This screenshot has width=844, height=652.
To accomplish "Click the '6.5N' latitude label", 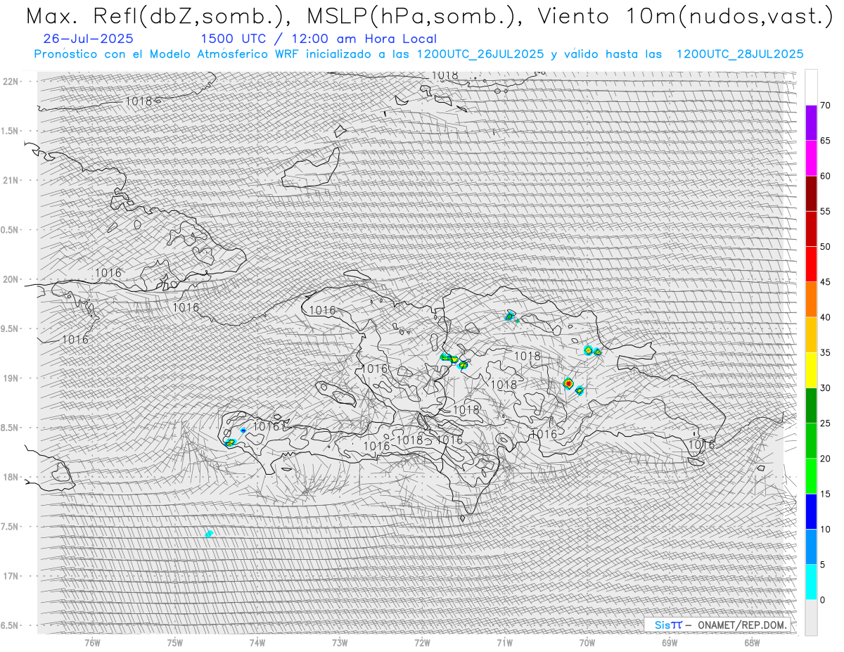I will [11, 626].
